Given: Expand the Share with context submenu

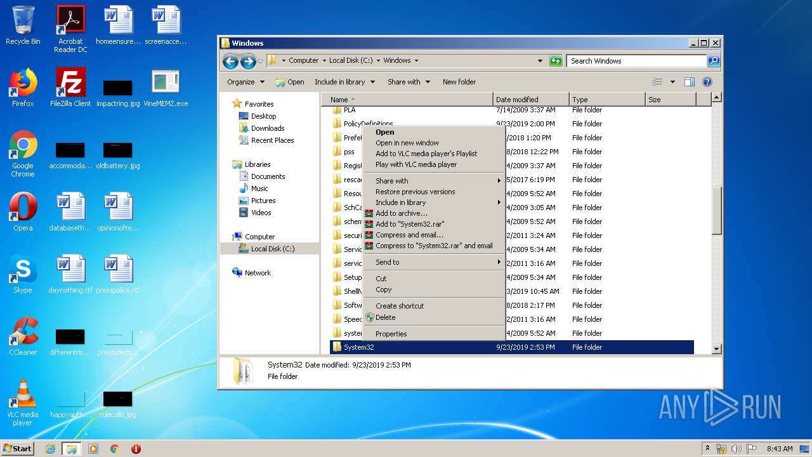Looking at the screenshot, I should [x=433, y=181].
